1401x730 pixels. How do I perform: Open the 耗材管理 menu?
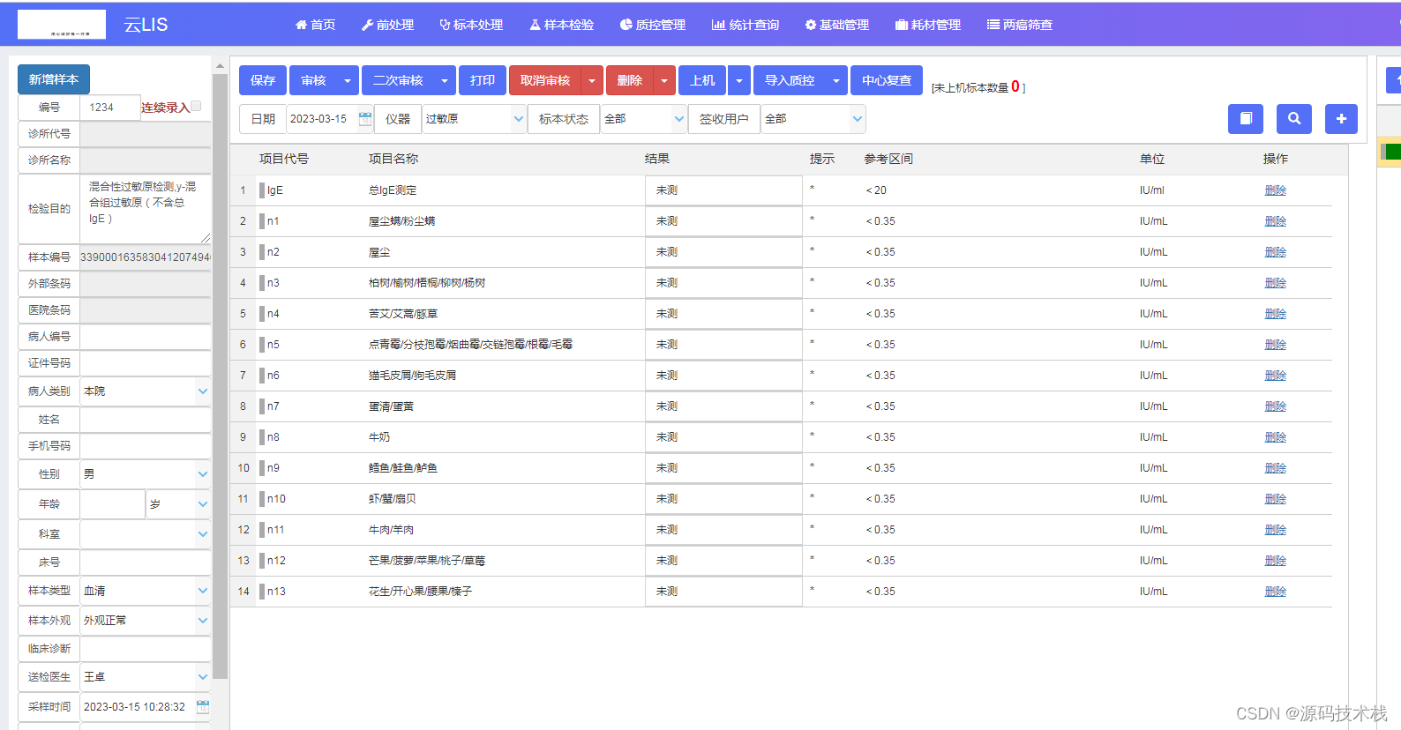pos(928,25)
